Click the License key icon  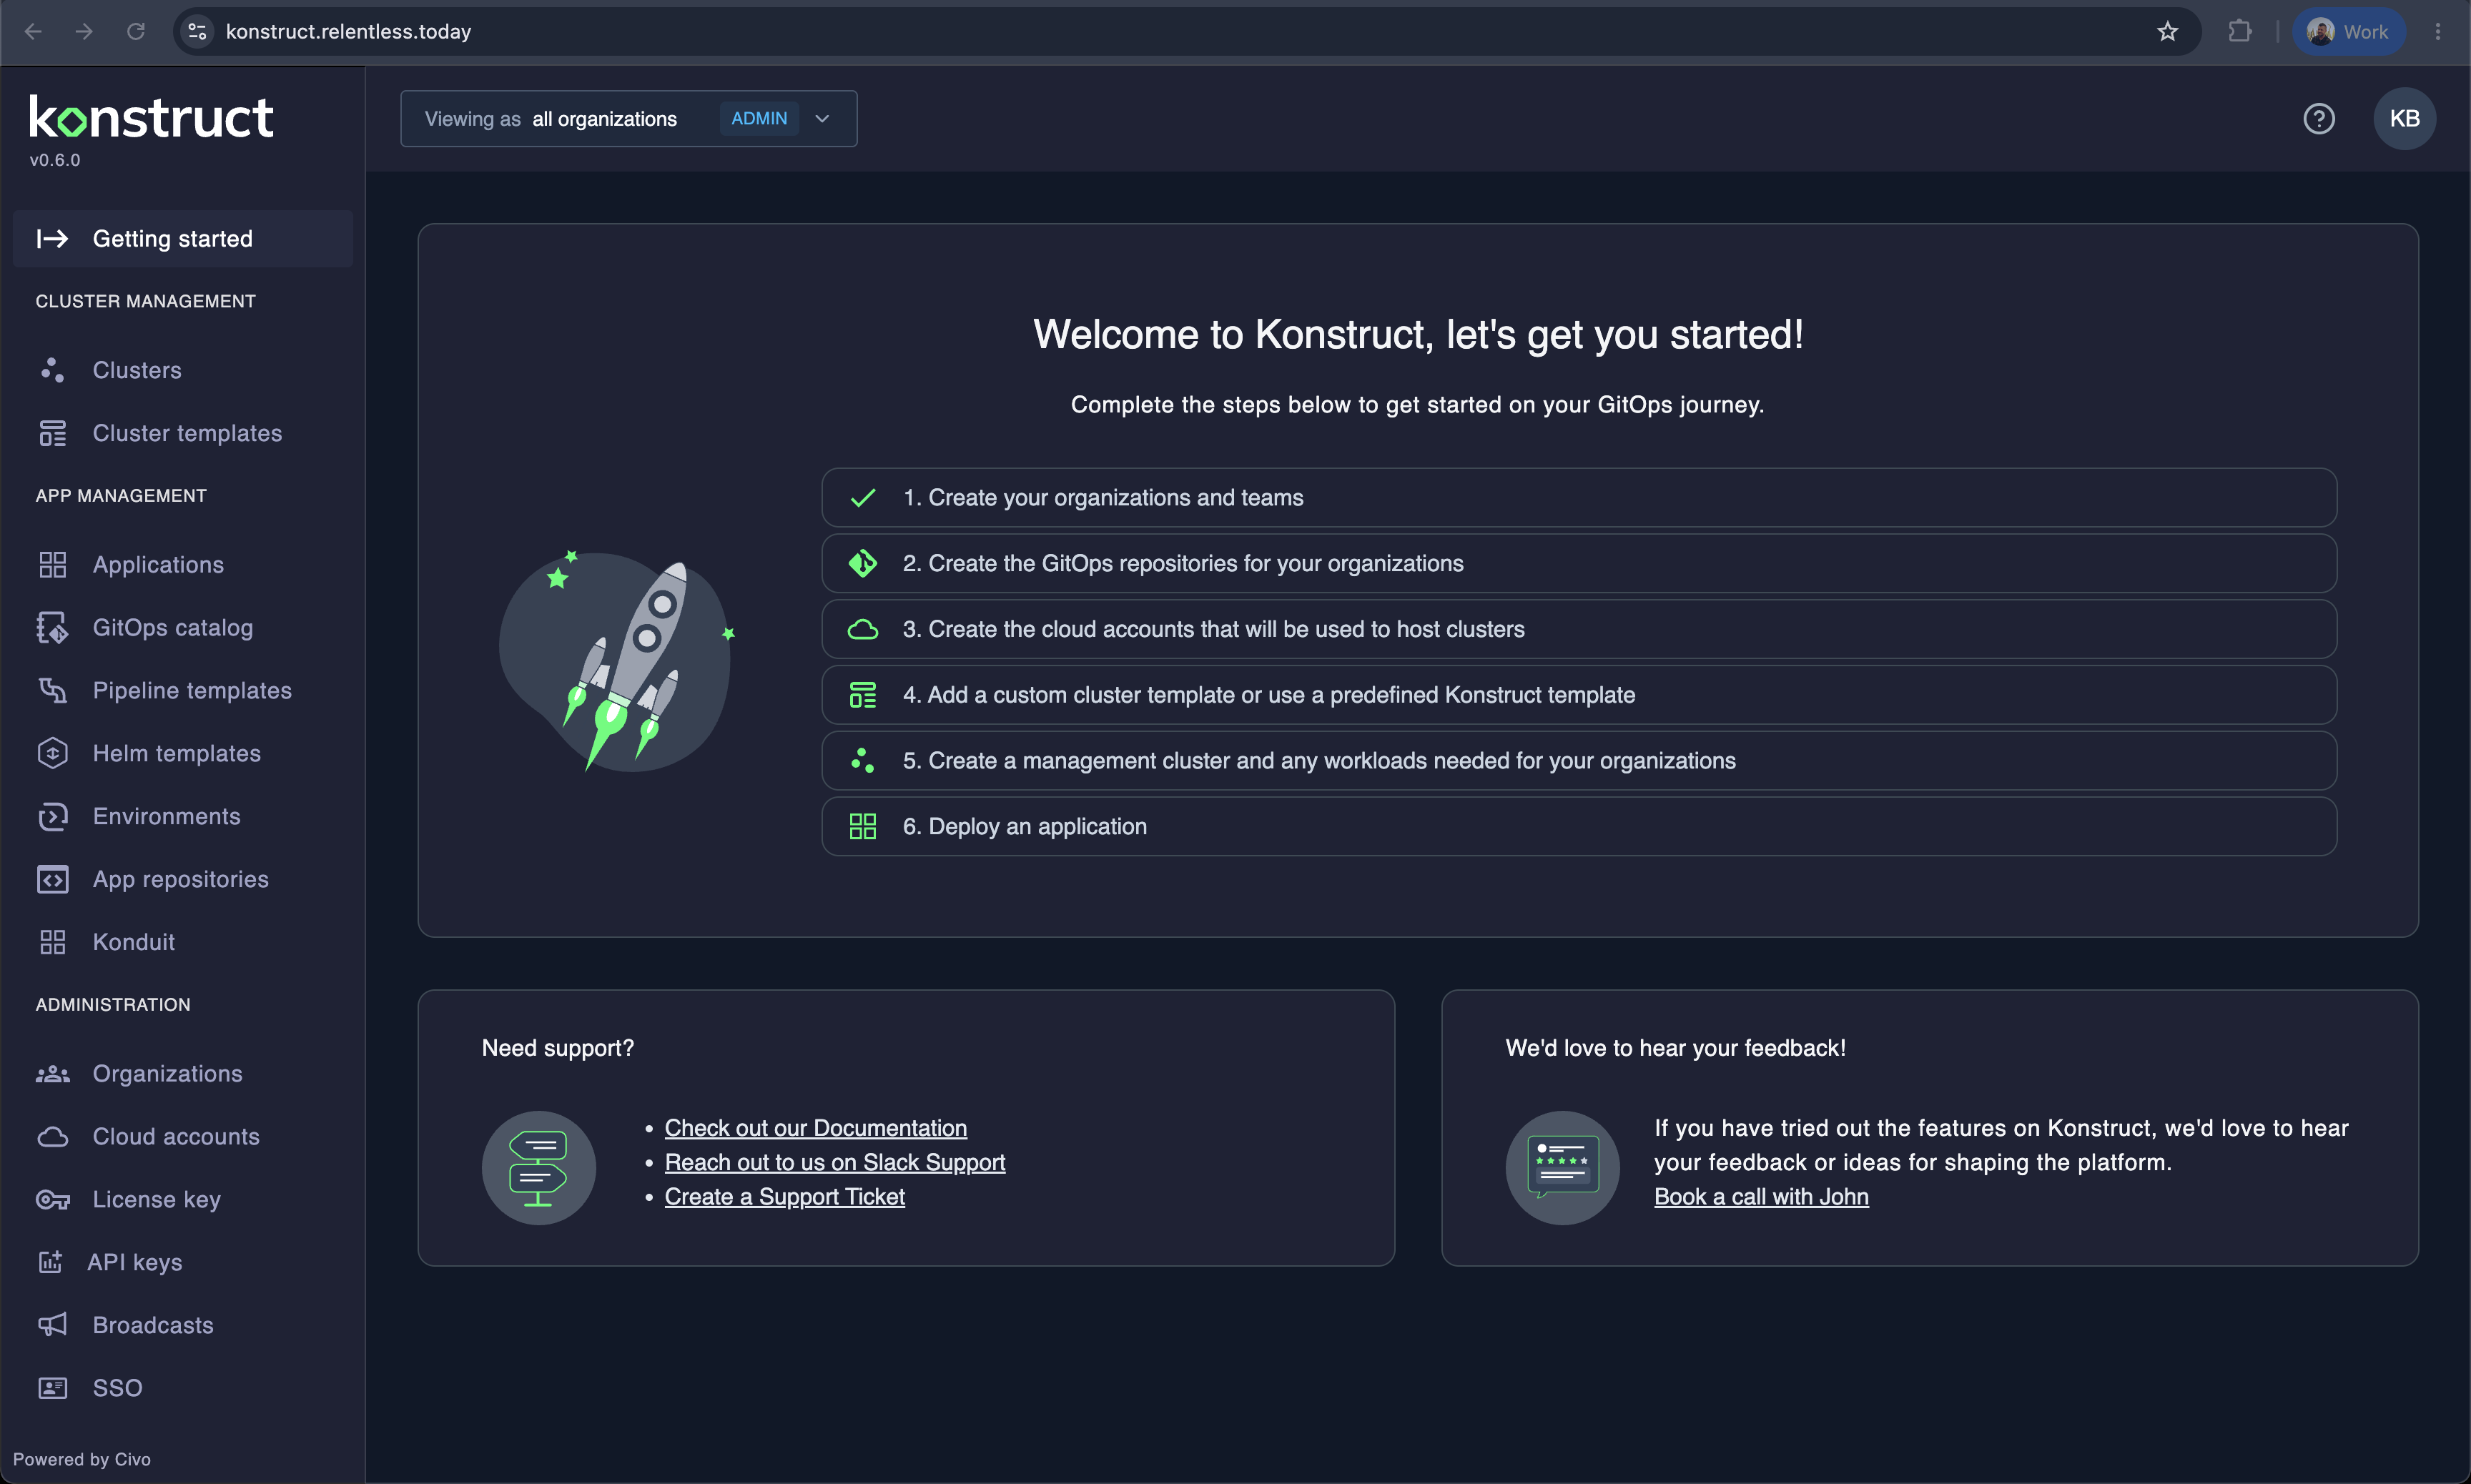coord(52,1200)
